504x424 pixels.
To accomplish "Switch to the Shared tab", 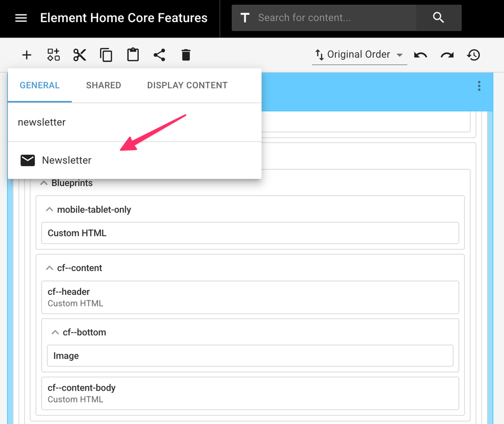I will (103, 85).
